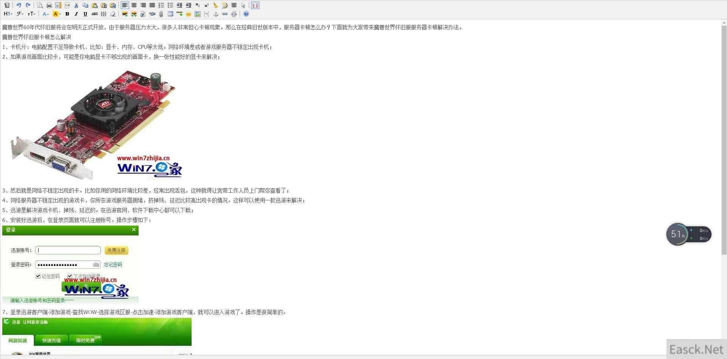727x359 pixels.
Task: Print the document
Action: 49,5
